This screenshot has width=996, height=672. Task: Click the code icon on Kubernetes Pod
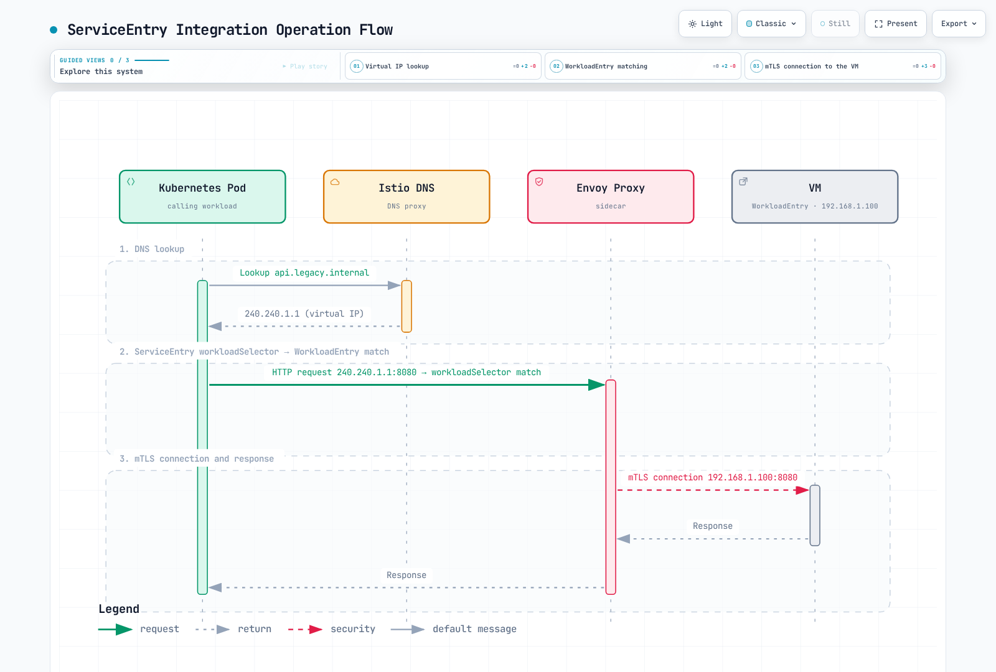(x=131, y=182)
